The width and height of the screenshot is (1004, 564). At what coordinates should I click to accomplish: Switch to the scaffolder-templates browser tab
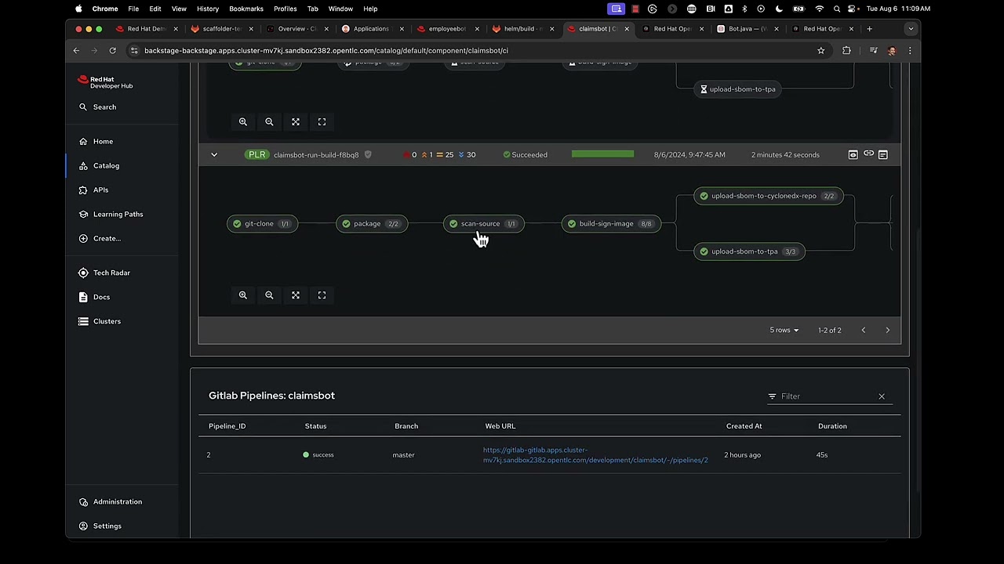222,29
